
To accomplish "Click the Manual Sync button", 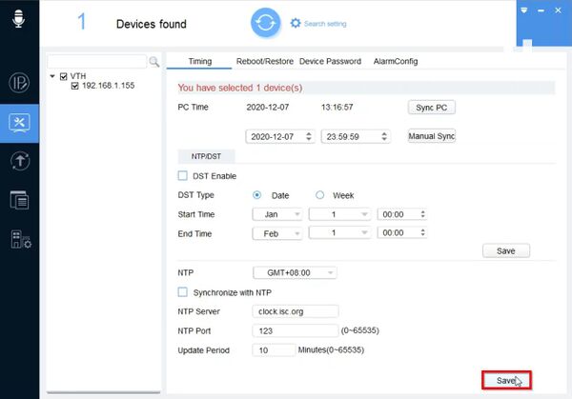I will click(x=432, y=136).
